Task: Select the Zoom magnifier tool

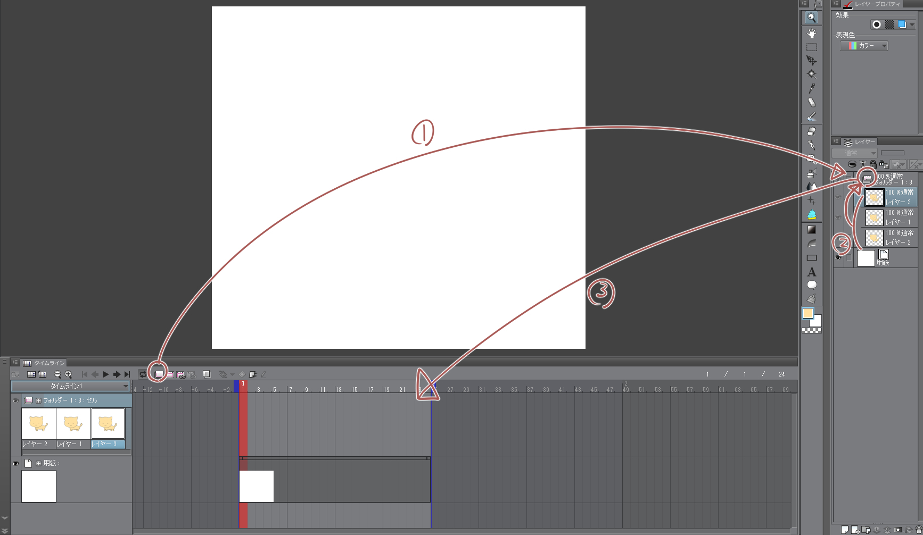Action: coord(811,18)
